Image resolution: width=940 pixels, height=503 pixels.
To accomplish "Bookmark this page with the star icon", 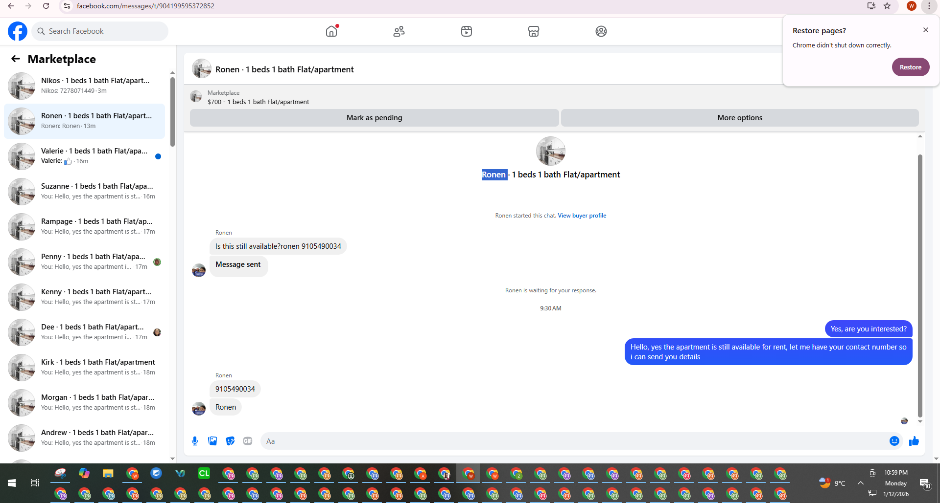I will pyautogui.click(x=887, y=6).
